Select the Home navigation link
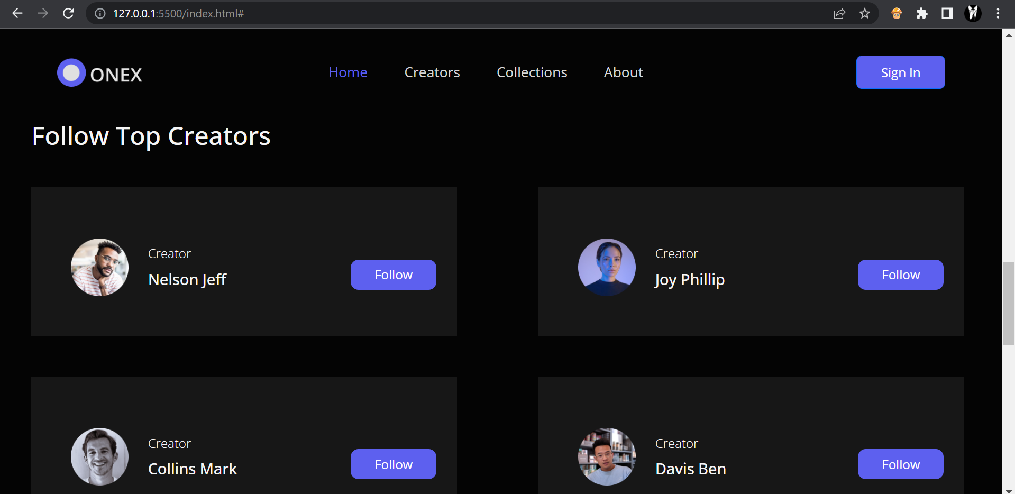1015x494 pixels. tap(348, 72)
